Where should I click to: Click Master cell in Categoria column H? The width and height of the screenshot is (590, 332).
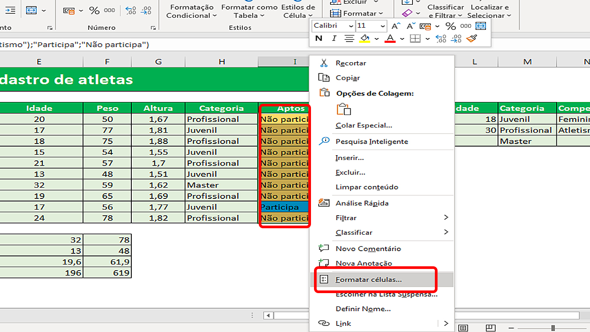point(222,185)
